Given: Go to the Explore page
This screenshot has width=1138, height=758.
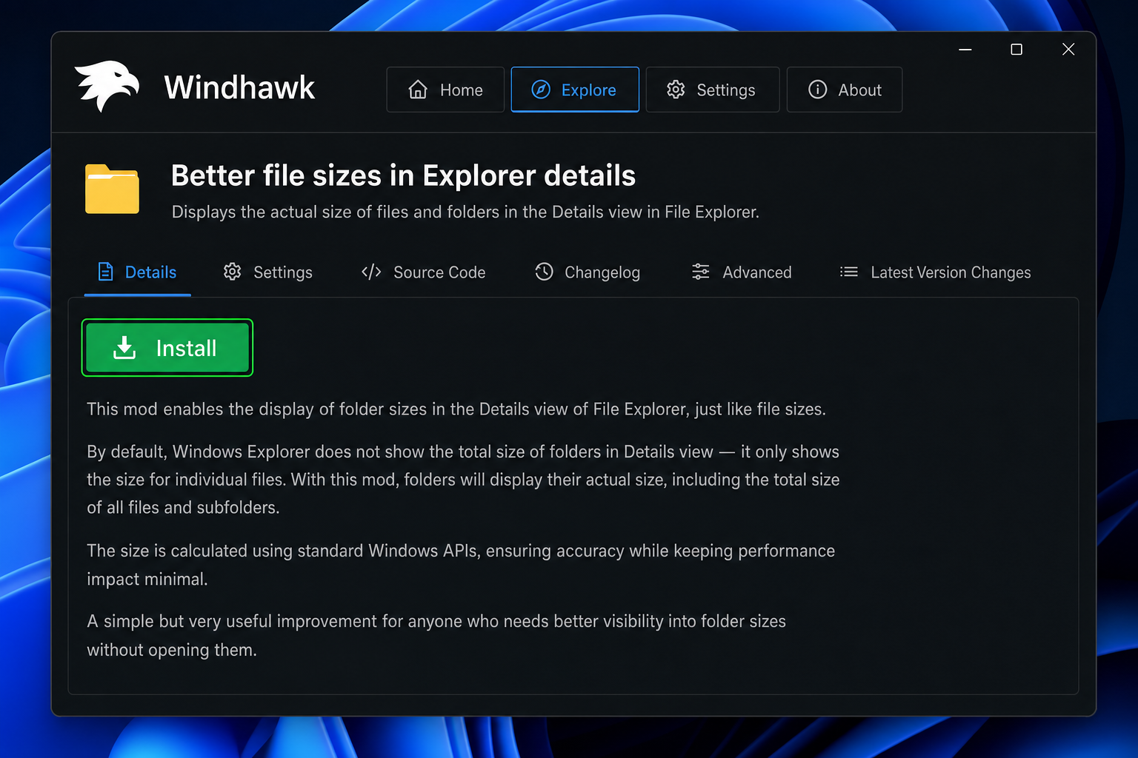Looking at the screenshot, I should click(x=575, y=90).
